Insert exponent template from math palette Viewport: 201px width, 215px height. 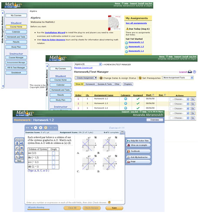[x=17, y=148]
